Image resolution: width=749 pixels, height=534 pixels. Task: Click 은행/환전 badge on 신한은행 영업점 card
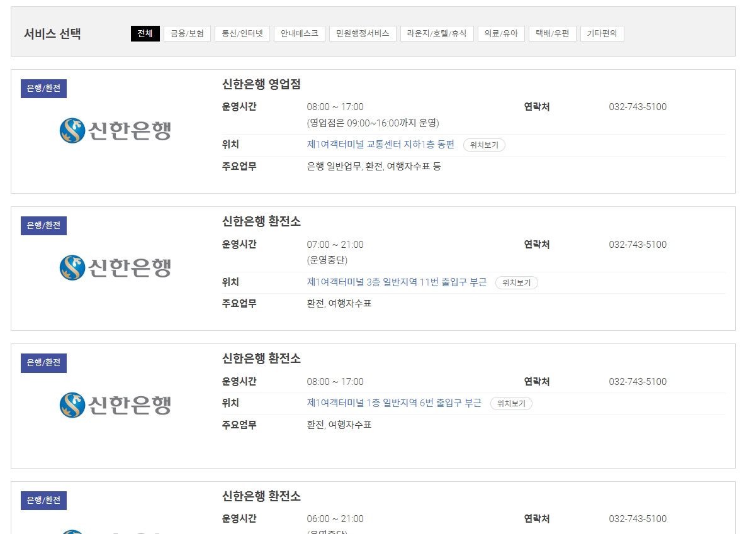(x=43, y=88)
